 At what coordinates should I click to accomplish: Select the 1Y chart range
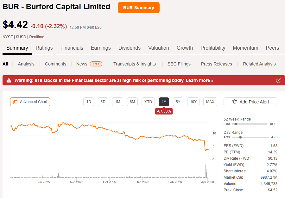164,102
